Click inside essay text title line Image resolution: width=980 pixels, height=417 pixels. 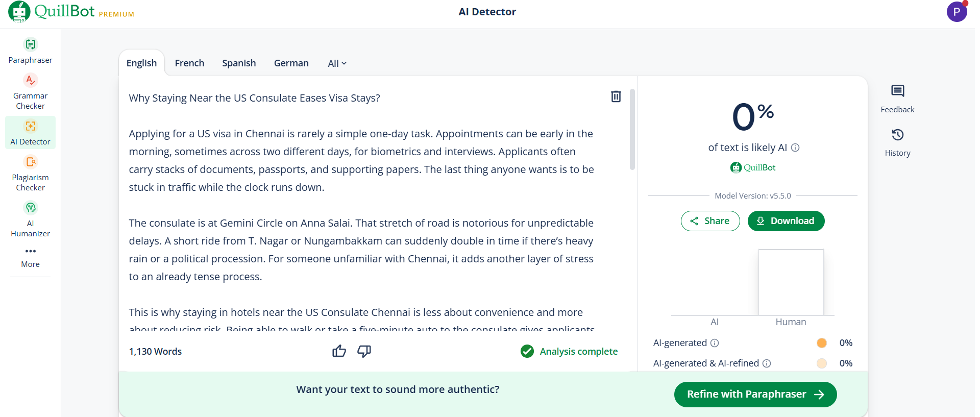tap(254, 98)
